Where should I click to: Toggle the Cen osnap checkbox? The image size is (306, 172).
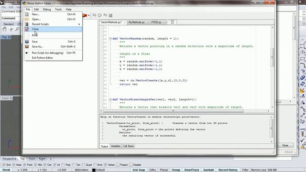pos(45,165)
